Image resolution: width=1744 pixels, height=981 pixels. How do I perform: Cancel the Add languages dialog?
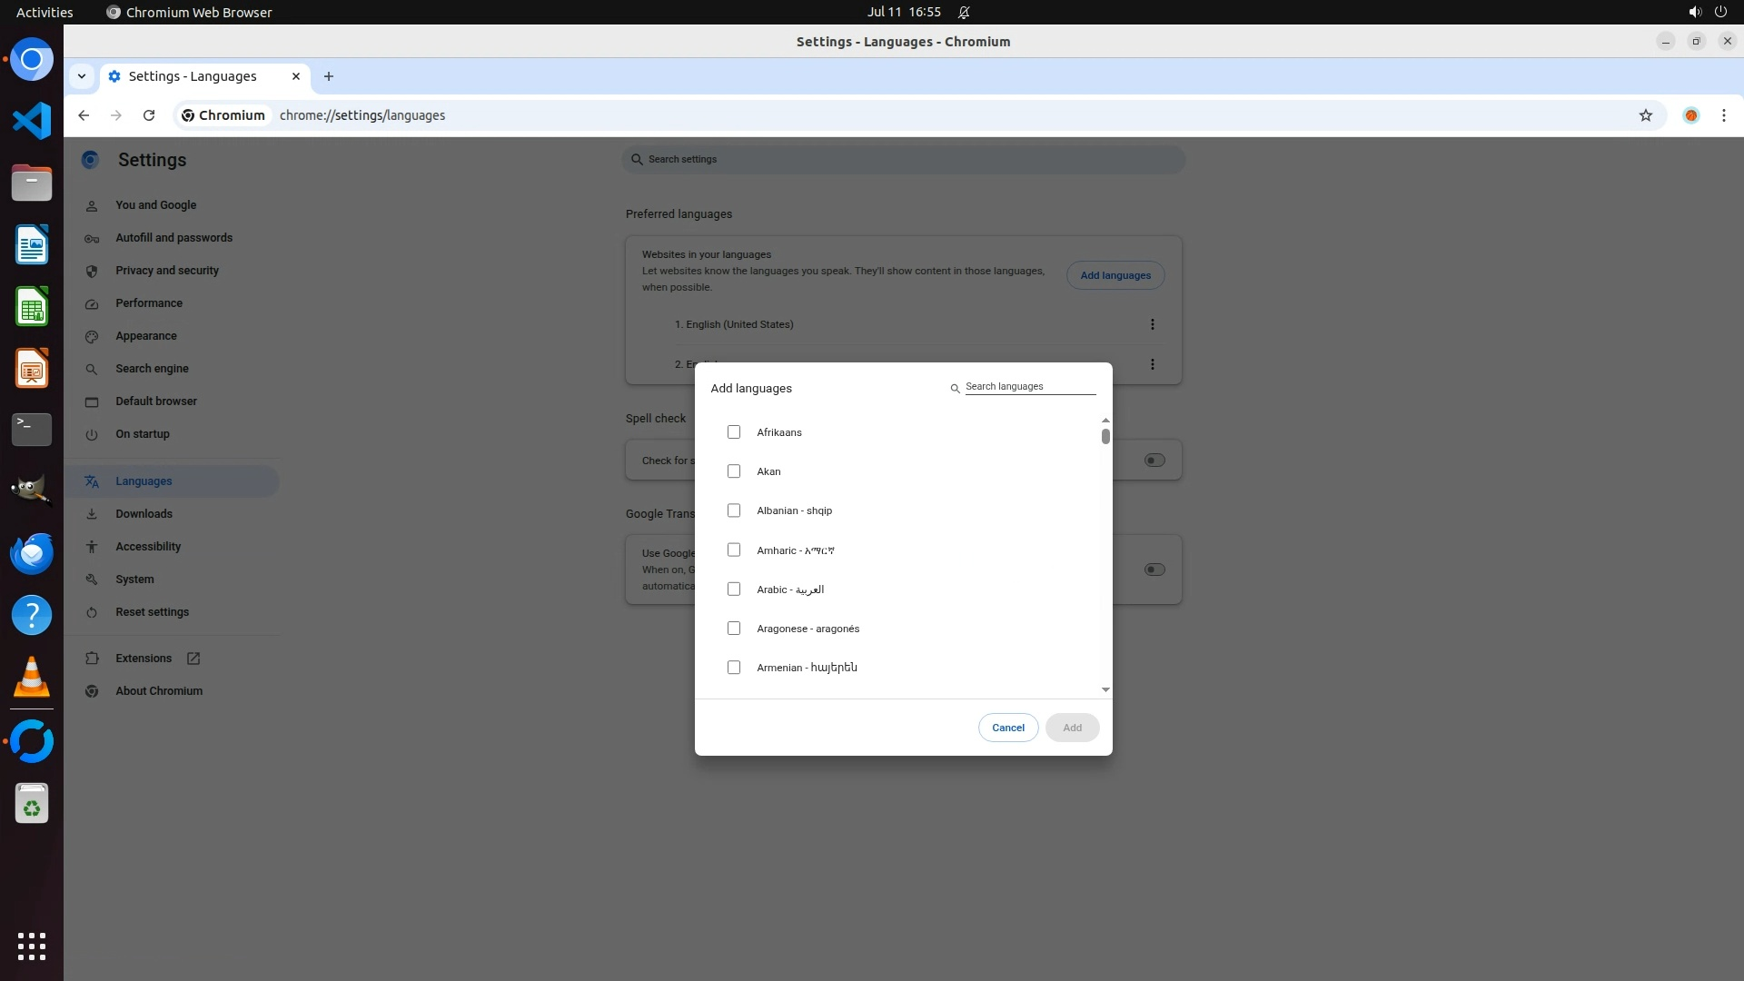tap(1007, 728)
